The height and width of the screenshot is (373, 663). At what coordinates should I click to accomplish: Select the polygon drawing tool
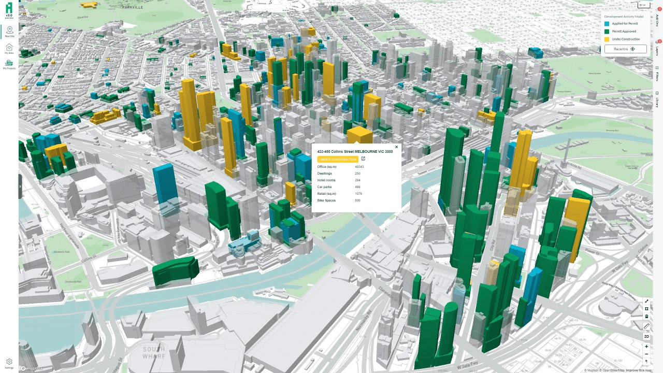pyautogui.click(x=646, y=308)
